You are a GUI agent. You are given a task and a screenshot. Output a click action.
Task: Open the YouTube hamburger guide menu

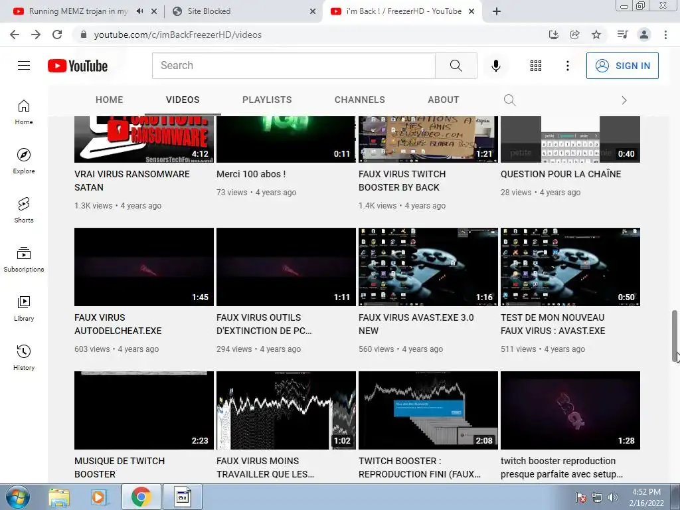tap(24, 66)
